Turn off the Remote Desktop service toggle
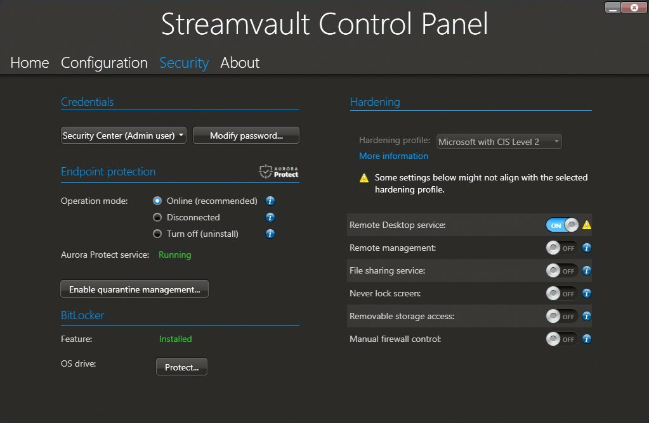This screenshot has height=423, width=649. 561,225
